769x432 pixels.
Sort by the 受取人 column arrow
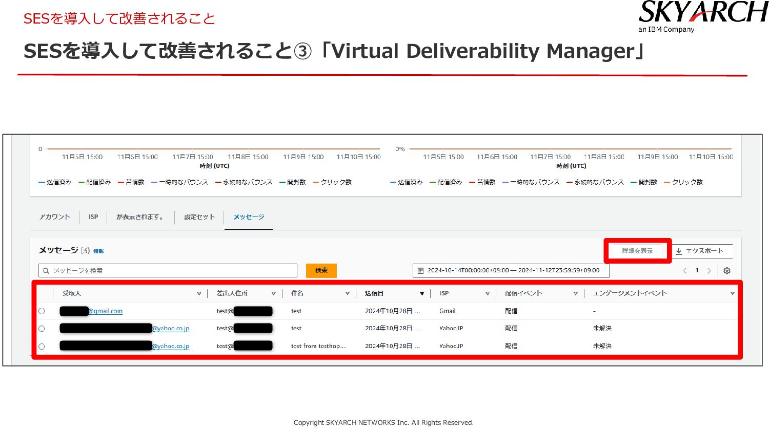pos(199,293)
